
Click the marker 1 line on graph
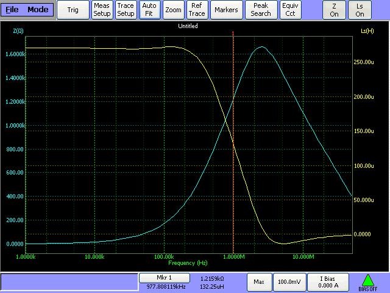tap(233, 145)
